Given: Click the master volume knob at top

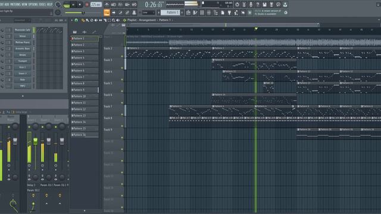Looking at the screenshot, I should pyautogui.click(x=58, y=5).
